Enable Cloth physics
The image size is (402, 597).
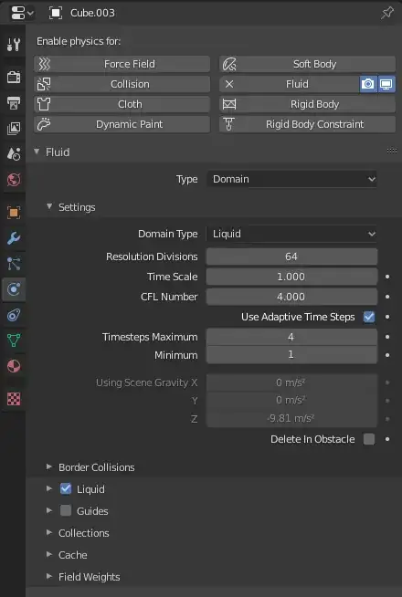[122, 104]
